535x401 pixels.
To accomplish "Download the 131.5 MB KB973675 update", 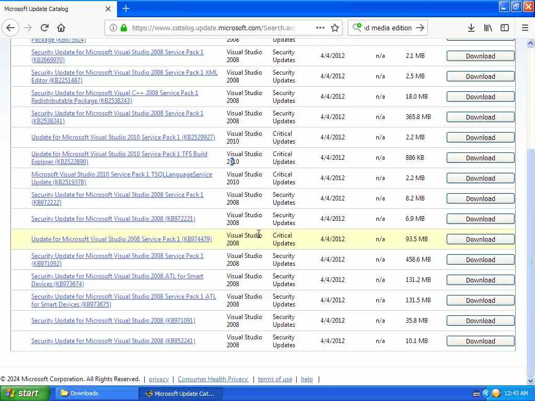I will click(x=481, y=300).
